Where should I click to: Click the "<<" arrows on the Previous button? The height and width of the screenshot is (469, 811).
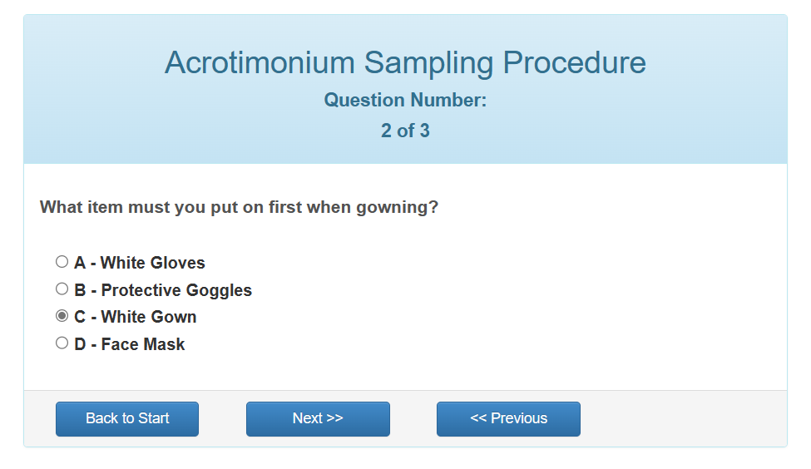coord(478,419)
